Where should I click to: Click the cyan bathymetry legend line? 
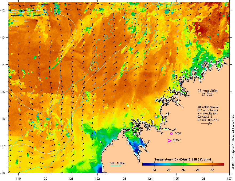coord(116,166)
